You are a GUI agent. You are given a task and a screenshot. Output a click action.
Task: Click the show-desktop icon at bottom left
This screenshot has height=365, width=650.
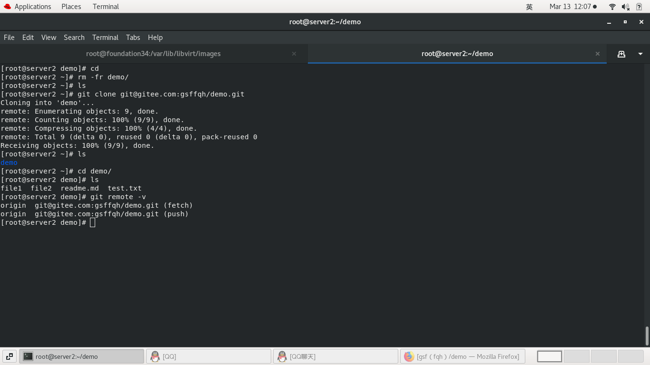coord(9,356)
